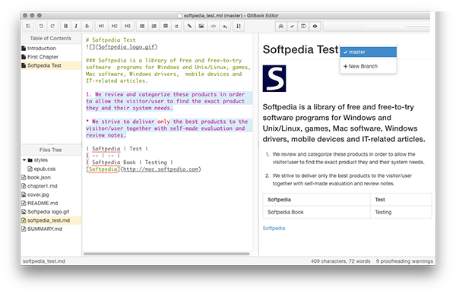Insert a hyperlink with link icon

(x=189, y=26)
